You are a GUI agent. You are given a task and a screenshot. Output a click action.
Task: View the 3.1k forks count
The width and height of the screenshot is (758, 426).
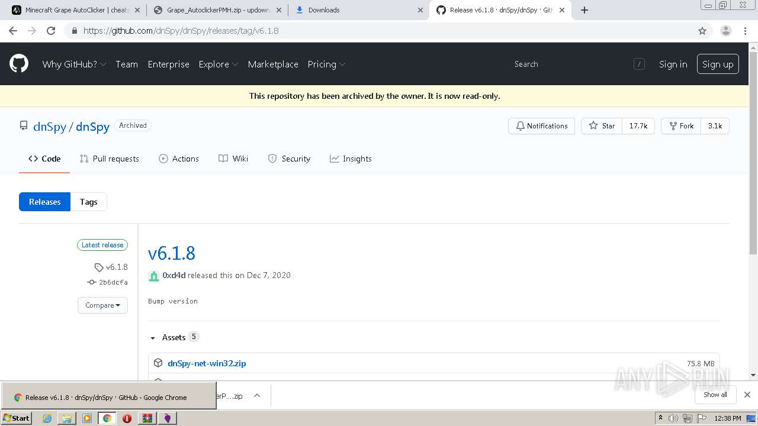click(715, 126)
